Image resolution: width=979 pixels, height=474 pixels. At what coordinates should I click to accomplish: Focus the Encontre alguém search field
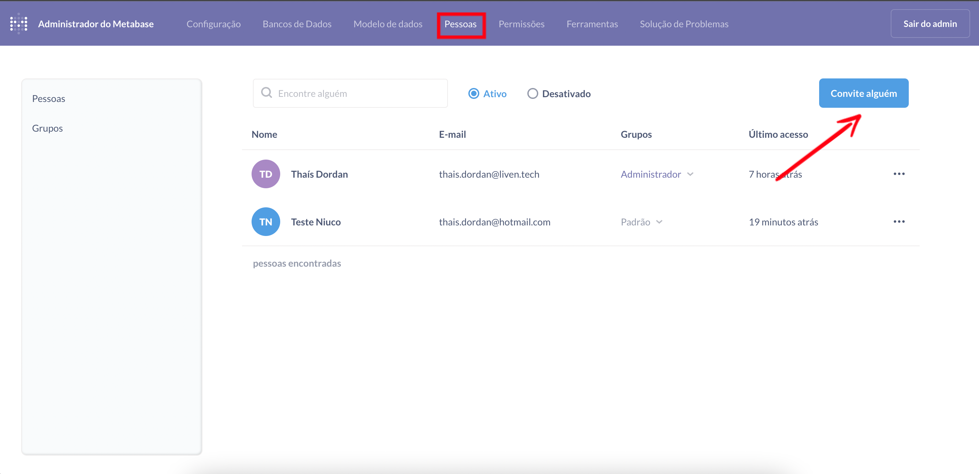click(357, 93)
